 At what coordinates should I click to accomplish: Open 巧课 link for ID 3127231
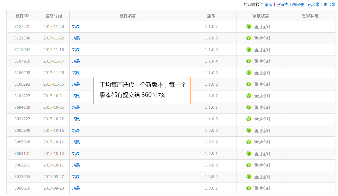coord(76,27)
